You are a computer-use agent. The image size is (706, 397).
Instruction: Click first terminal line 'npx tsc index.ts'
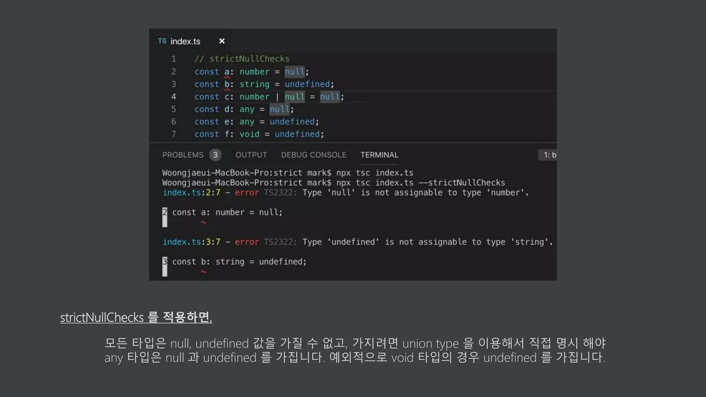(x=375, y=173)
